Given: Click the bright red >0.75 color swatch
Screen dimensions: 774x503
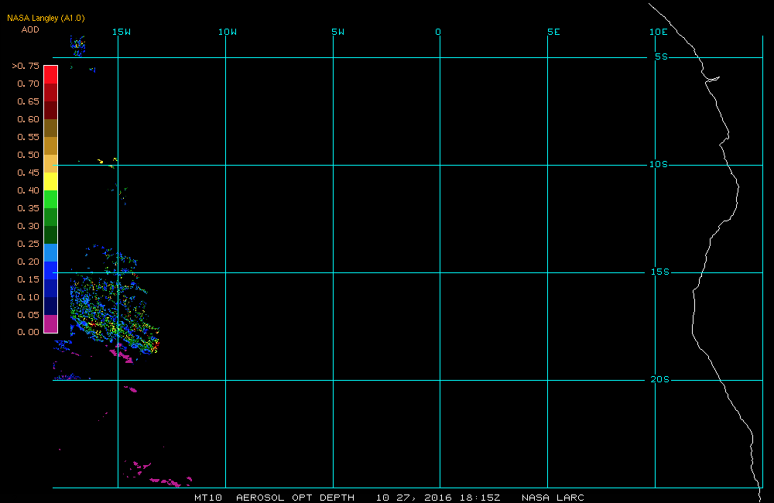Looking at the screenshot, I should tap(51, 74).
